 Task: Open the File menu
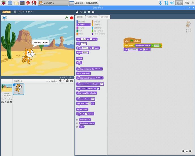pos(21,12)
